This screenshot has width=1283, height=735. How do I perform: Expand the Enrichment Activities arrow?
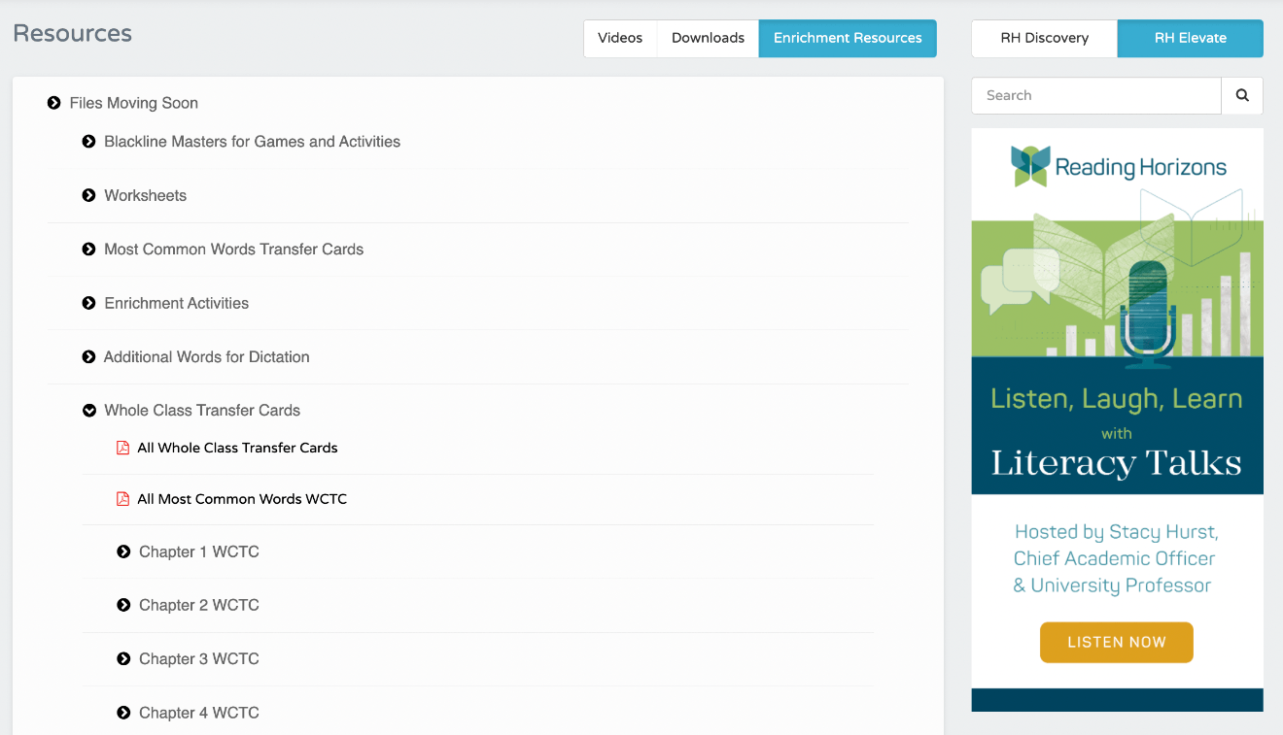click(89, 303)
